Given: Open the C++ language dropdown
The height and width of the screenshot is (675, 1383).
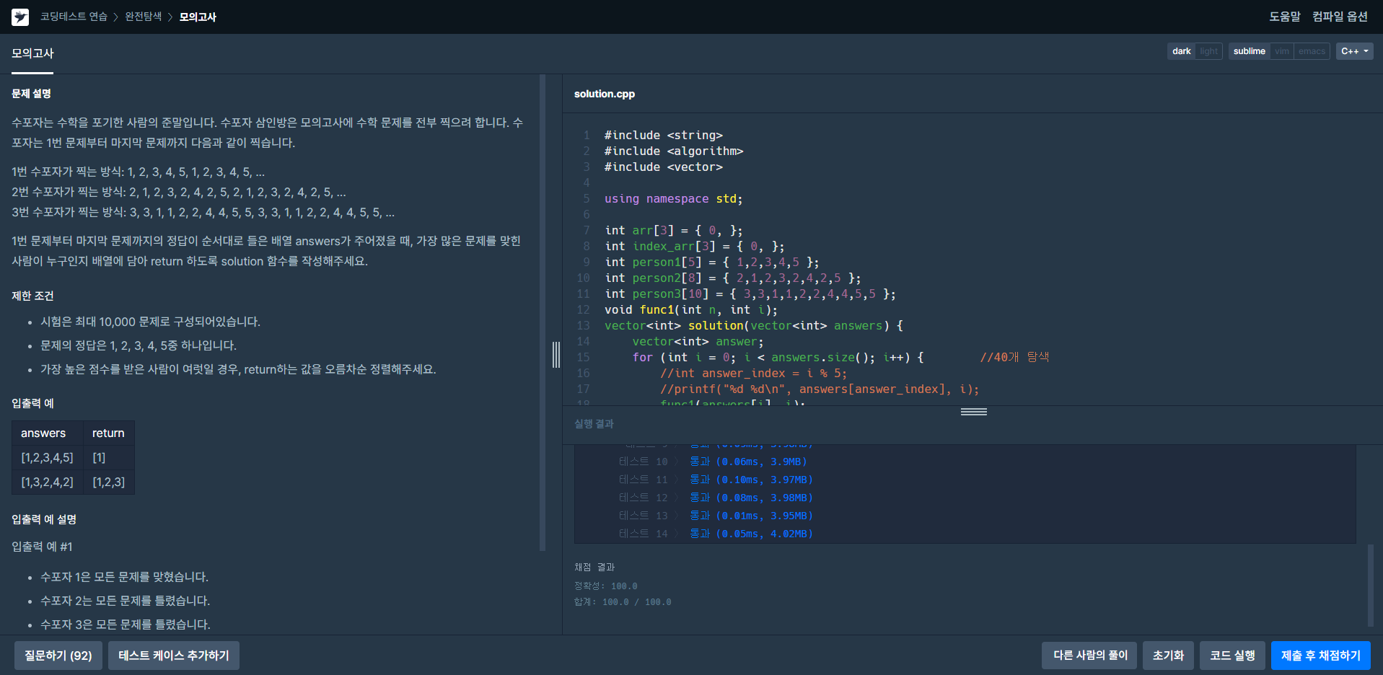Looking at the screenshot, I should click(x=1354, y=51).
